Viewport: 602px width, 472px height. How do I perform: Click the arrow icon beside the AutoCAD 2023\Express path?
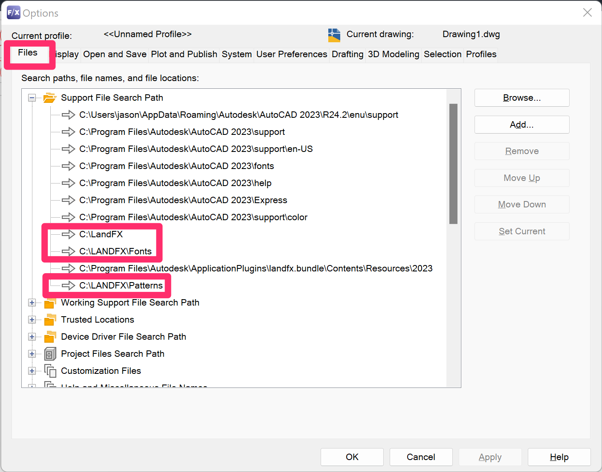(x=68, y=200)
